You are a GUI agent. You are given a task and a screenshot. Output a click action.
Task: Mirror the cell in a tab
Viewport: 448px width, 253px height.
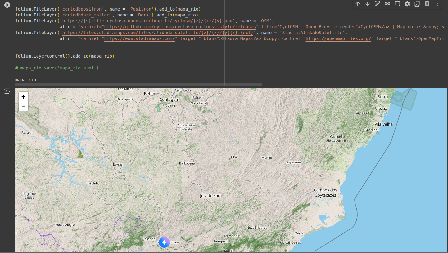[x=417, y=4]
